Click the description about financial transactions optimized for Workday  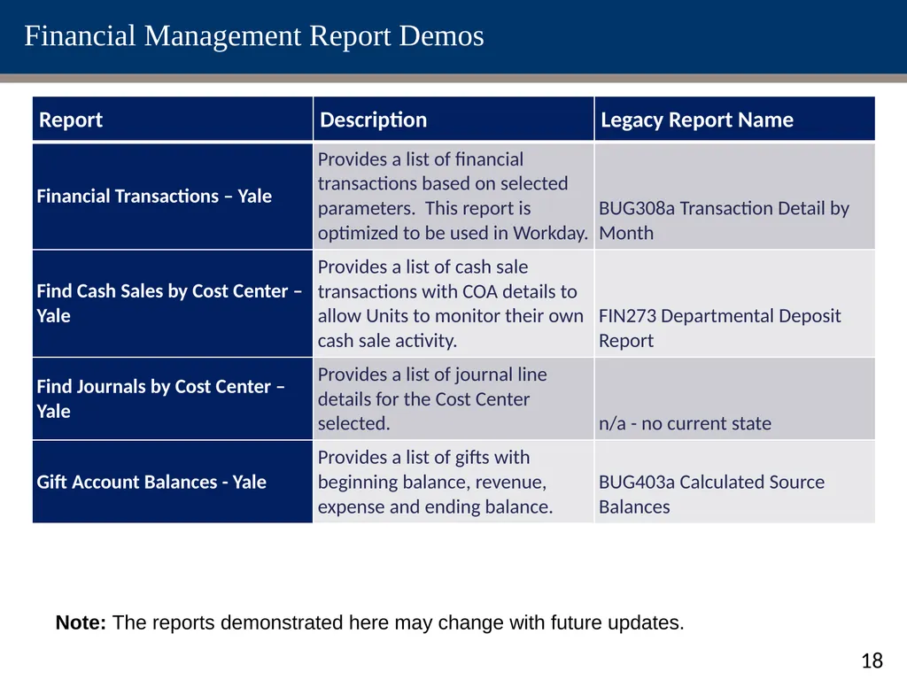coord(453,196)
